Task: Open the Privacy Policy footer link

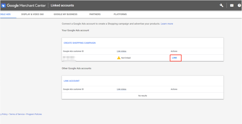Action: (4, 114)
